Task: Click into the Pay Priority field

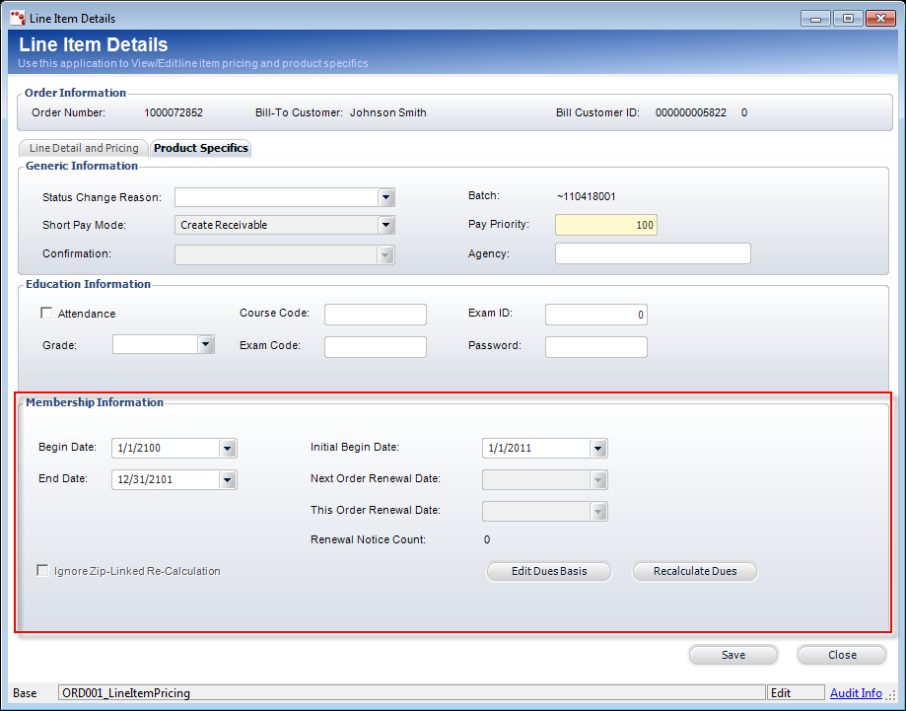Action: click(x=605, y=225)
